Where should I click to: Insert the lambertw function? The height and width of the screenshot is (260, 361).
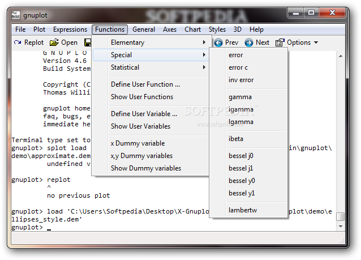248,210
